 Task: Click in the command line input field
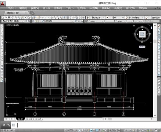point(86,125)
